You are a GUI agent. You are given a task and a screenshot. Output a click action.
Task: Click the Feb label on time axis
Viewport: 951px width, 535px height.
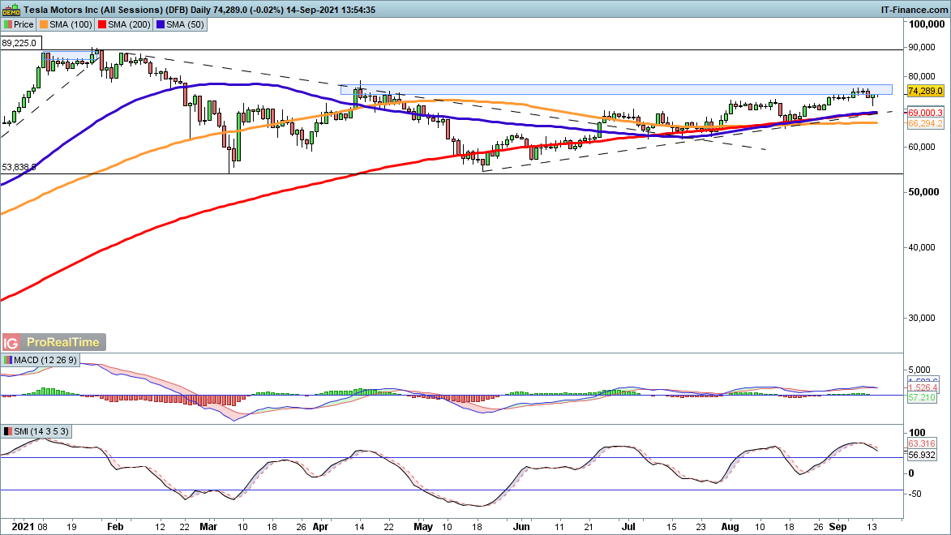pyautogui.click(x=115, y=527)
